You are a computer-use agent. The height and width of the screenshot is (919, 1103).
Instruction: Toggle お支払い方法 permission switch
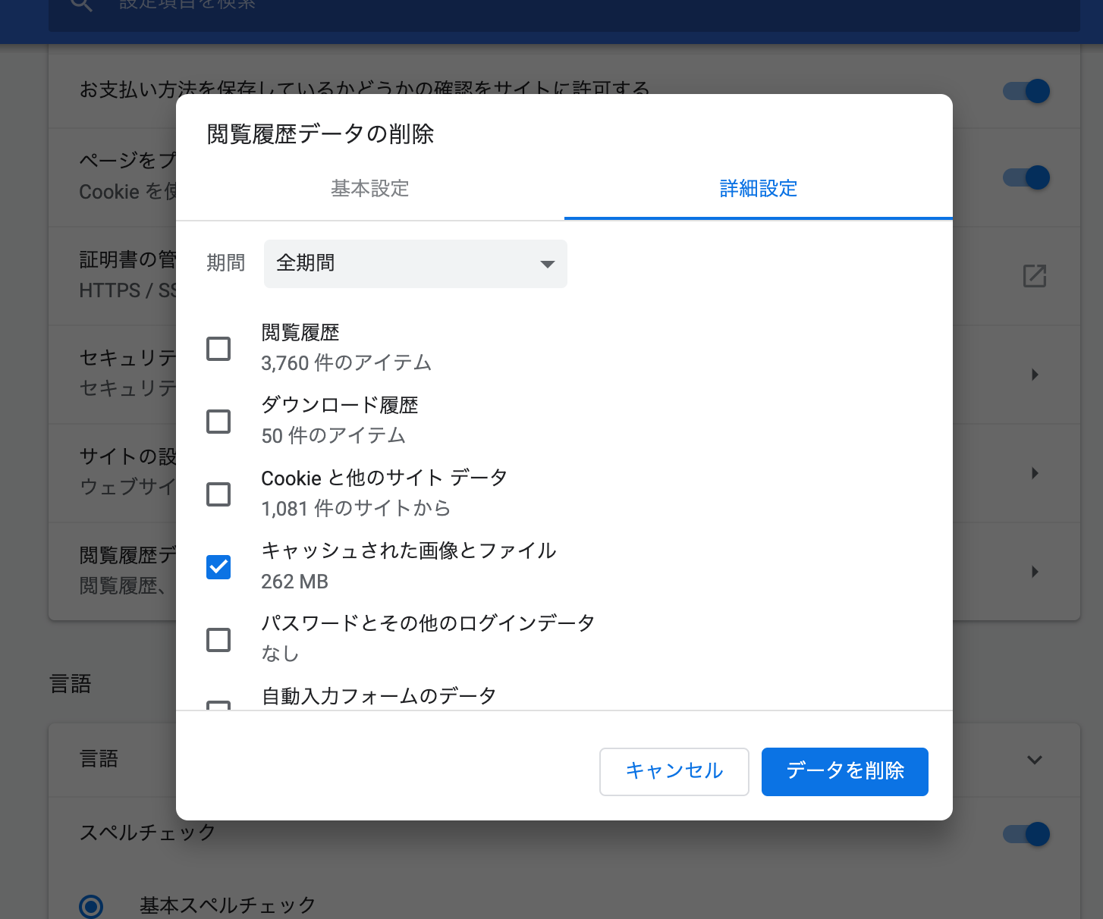tap(1026, 91)
